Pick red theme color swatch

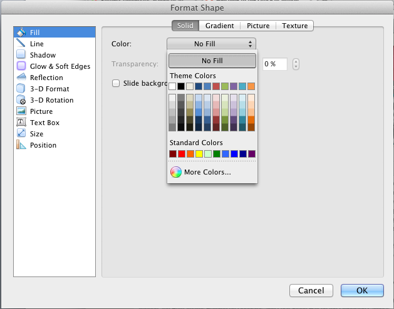[x=216, y=86]
